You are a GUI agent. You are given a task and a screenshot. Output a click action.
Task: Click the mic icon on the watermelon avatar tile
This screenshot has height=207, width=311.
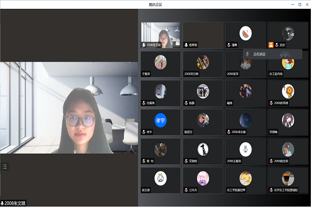(228, 45)
